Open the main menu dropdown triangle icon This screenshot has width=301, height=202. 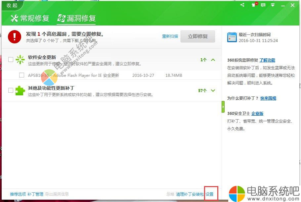(273, 5)
